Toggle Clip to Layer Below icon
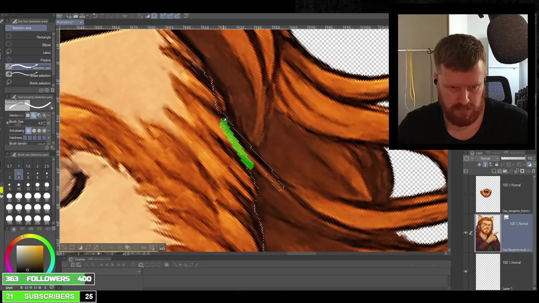This screenshot has height=303, width=539. [480, 165]
